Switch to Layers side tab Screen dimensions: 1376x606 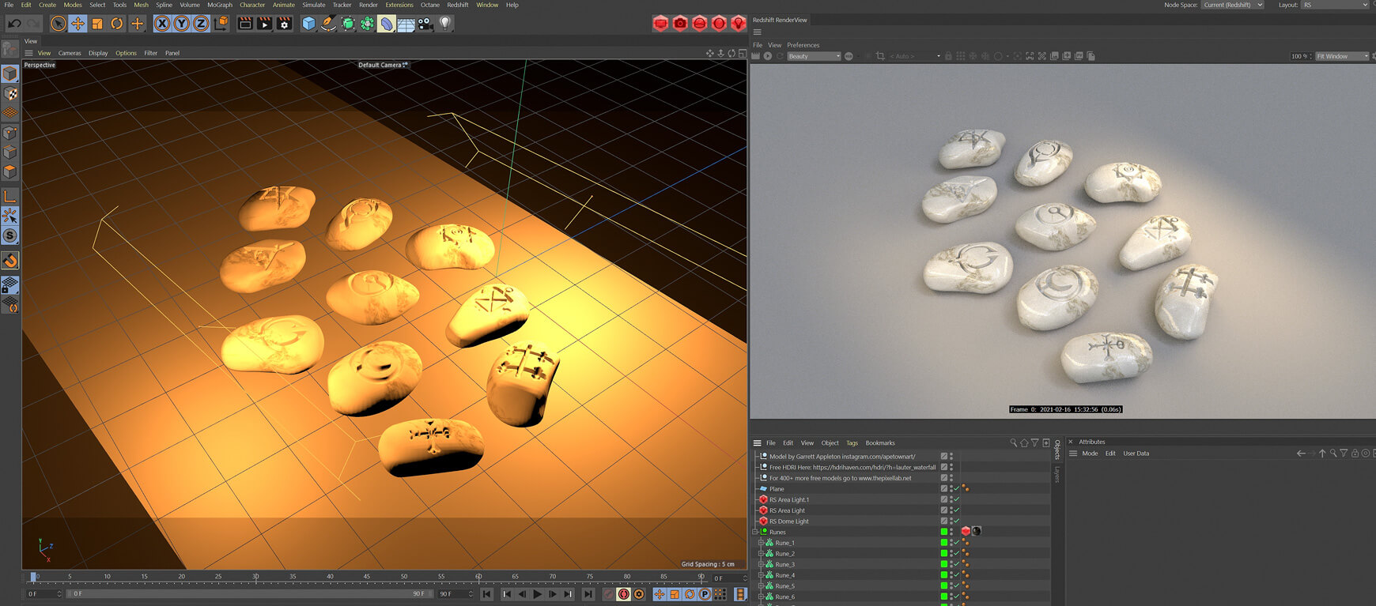click(1057, 475)
